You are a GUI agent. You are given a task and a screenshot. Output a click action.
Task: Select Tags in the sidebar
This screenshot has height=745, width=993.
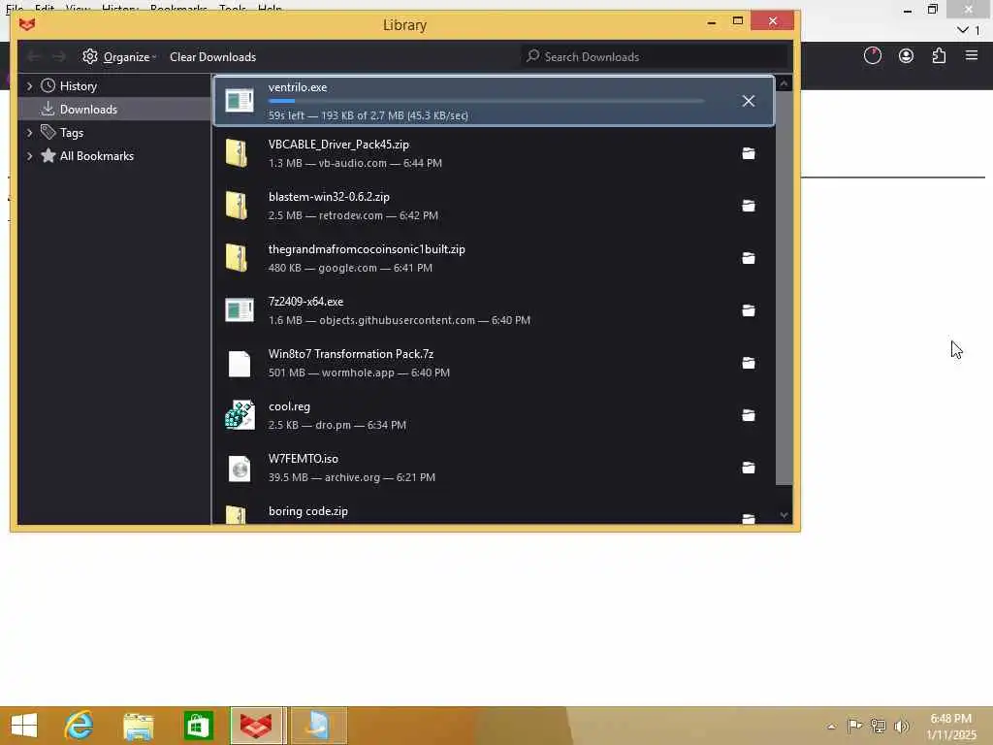72,133
